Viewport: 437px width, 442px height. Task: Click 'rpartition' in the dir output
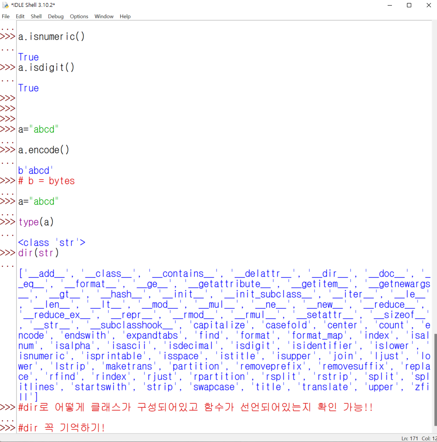[219, 377]
